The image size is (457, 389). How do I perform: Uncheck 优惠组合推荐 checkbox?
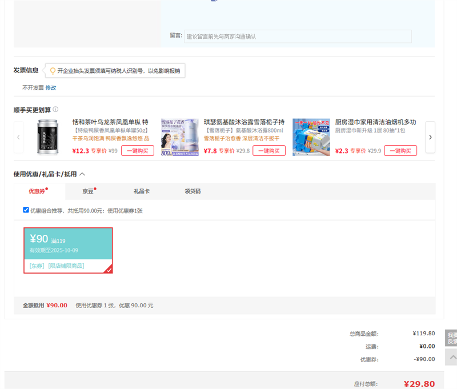pos(26,210)
